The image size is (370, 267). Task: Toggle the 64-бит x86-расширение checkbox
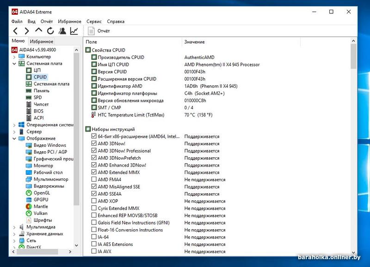point(94,136)
